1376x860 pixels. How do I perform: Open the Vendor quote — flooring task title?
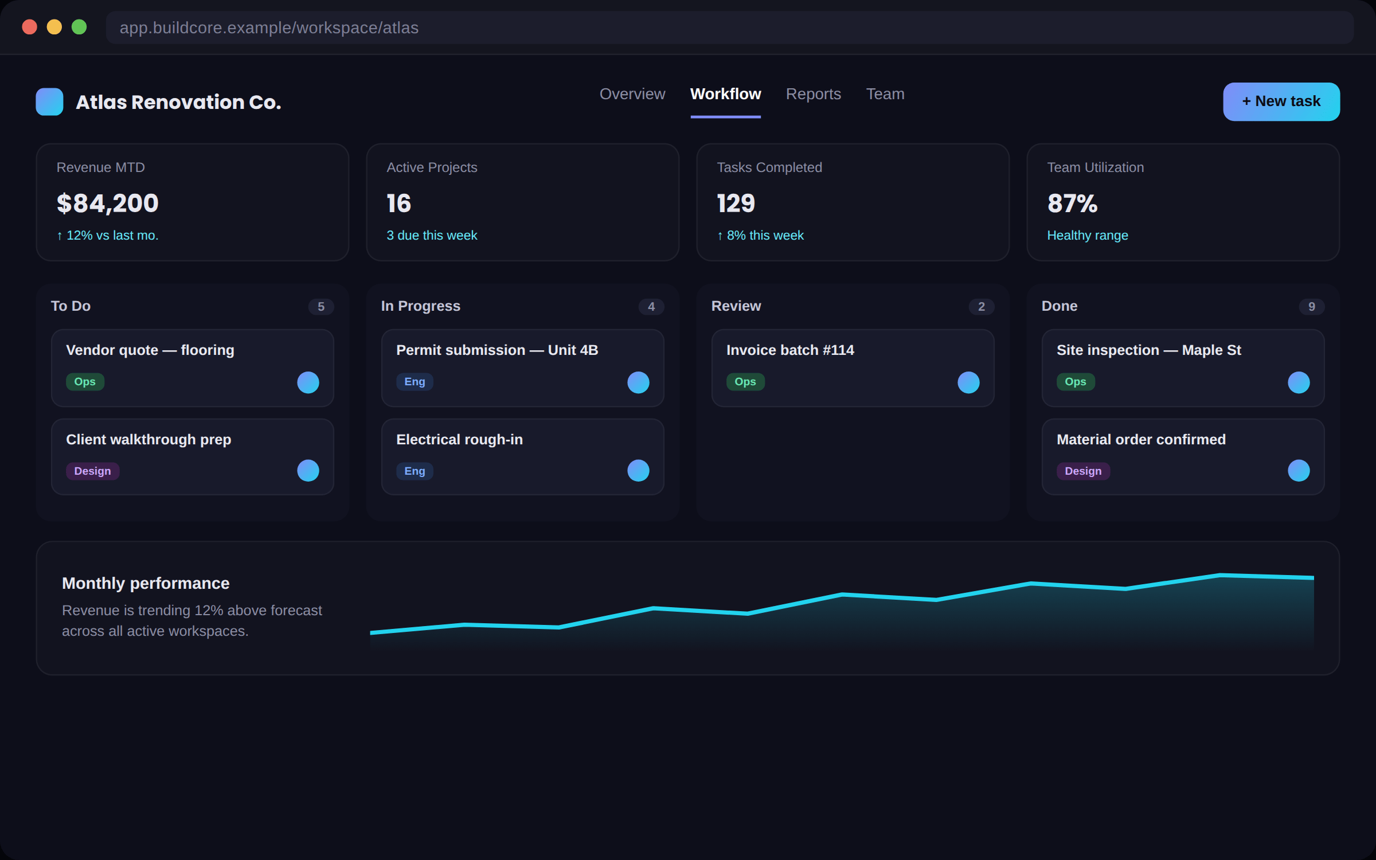(150, 350)
